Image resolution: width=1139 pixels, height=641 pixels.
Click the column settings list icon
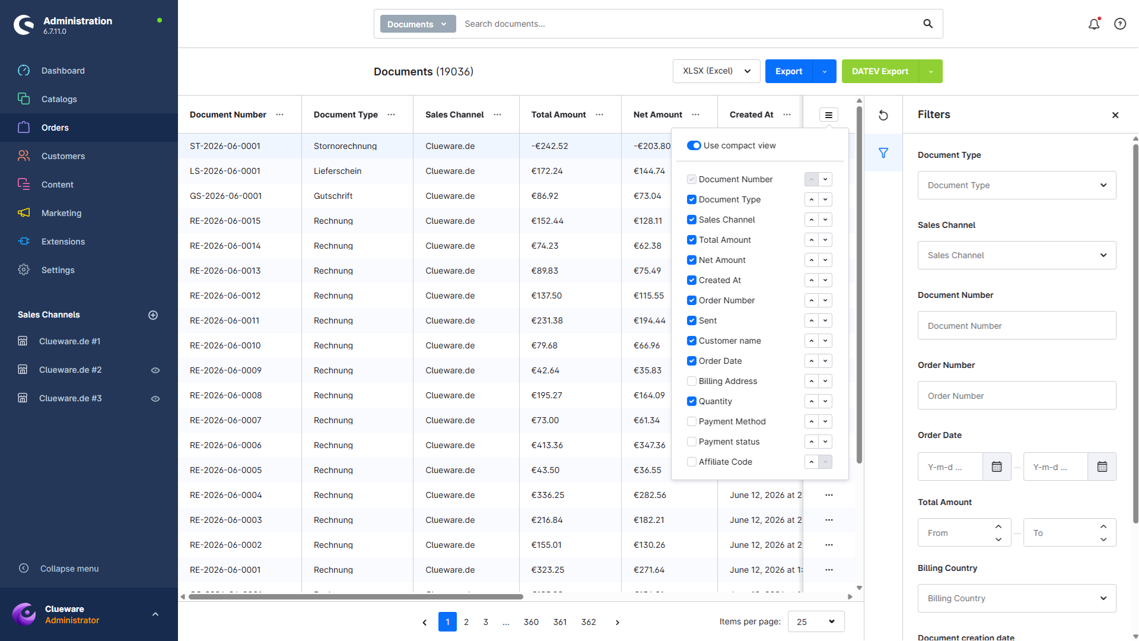click(829, 115)
